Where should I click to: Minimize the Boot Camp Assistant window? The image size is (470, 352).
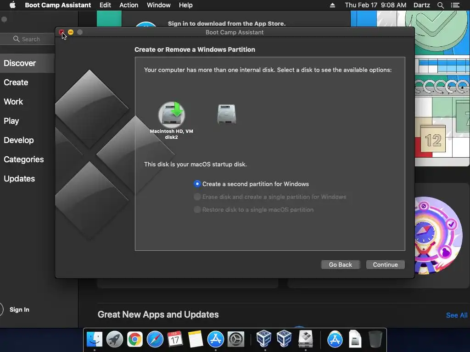pos(71,32)
